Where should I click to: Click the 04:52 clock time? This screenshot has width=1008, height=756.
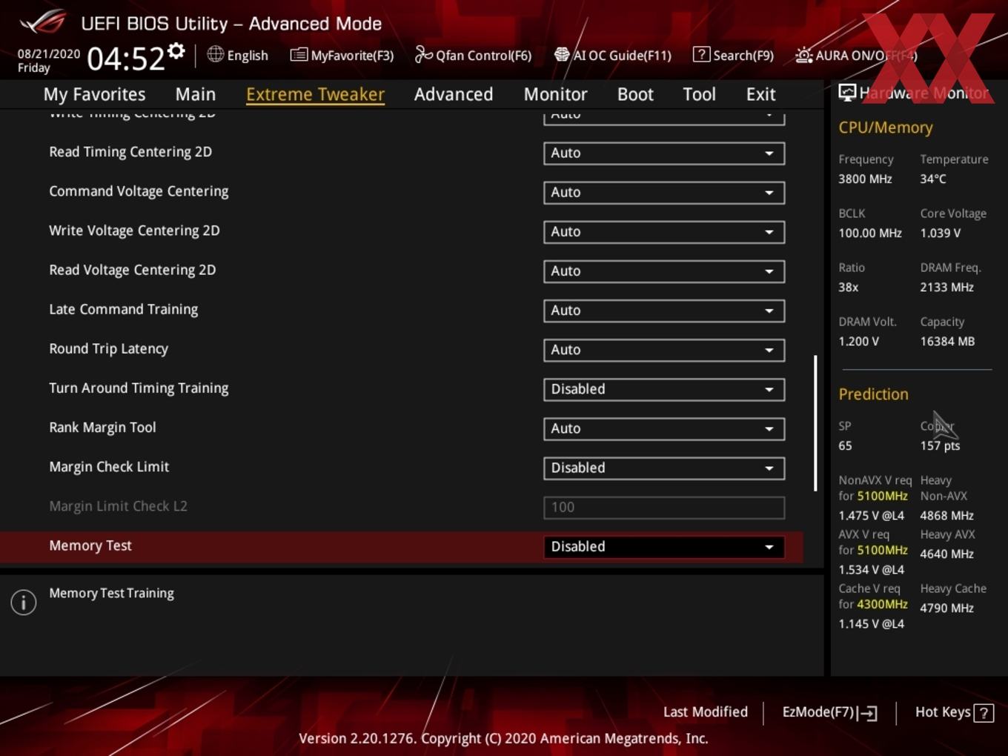tap(126, 58)
